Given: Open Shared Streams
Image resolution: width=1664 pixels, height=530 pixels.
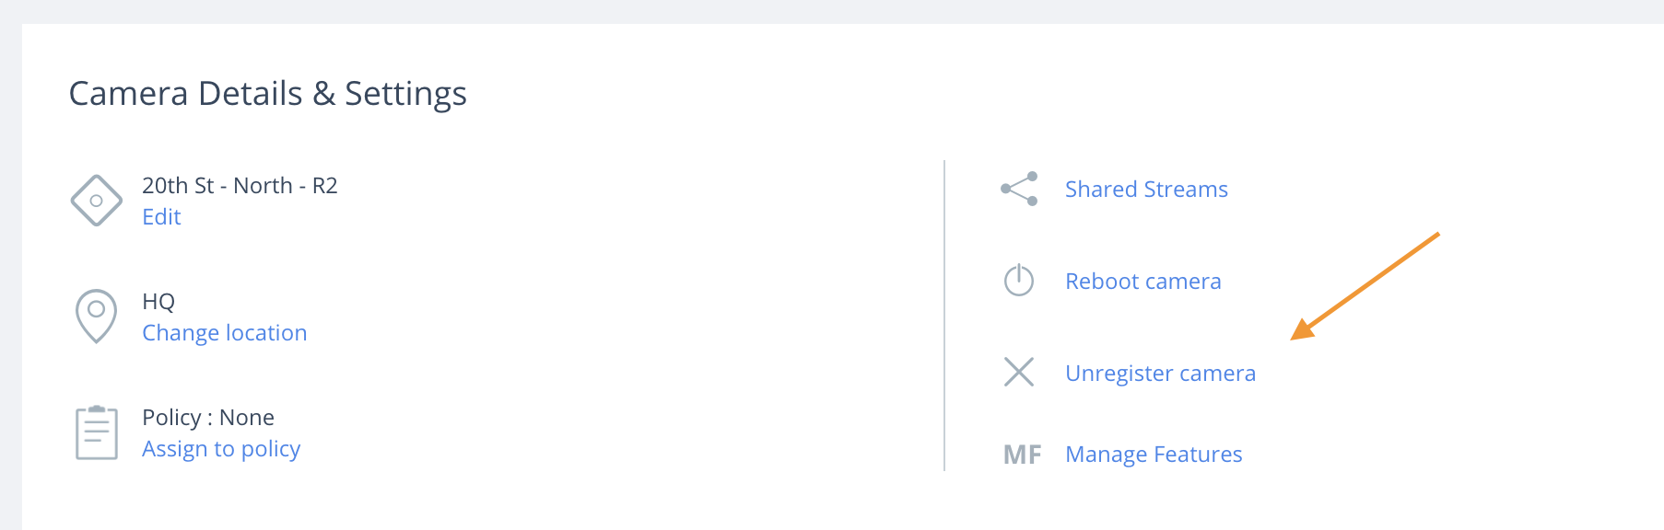Looking at the screenshot, I should click(1146, 190).
